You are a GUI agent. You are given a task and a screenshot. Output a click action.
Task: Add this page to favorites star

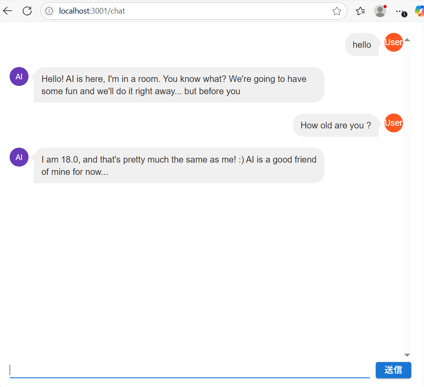(x=337, y=11)
